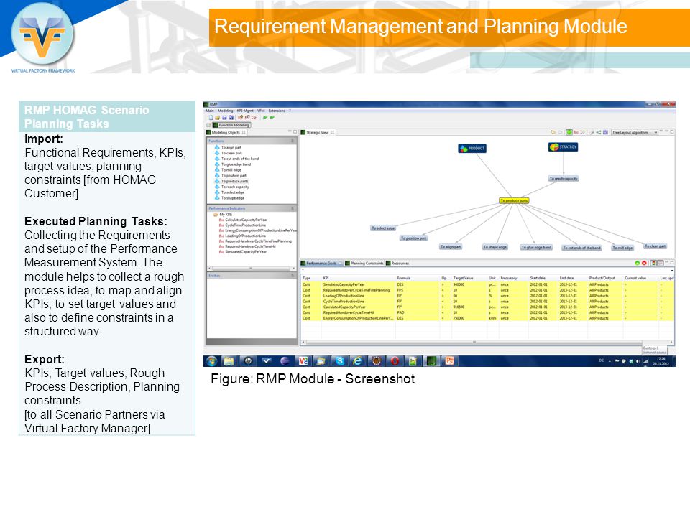Open Internet Explorer from the taskbar

pyautogui.click(x=357, y=361)
